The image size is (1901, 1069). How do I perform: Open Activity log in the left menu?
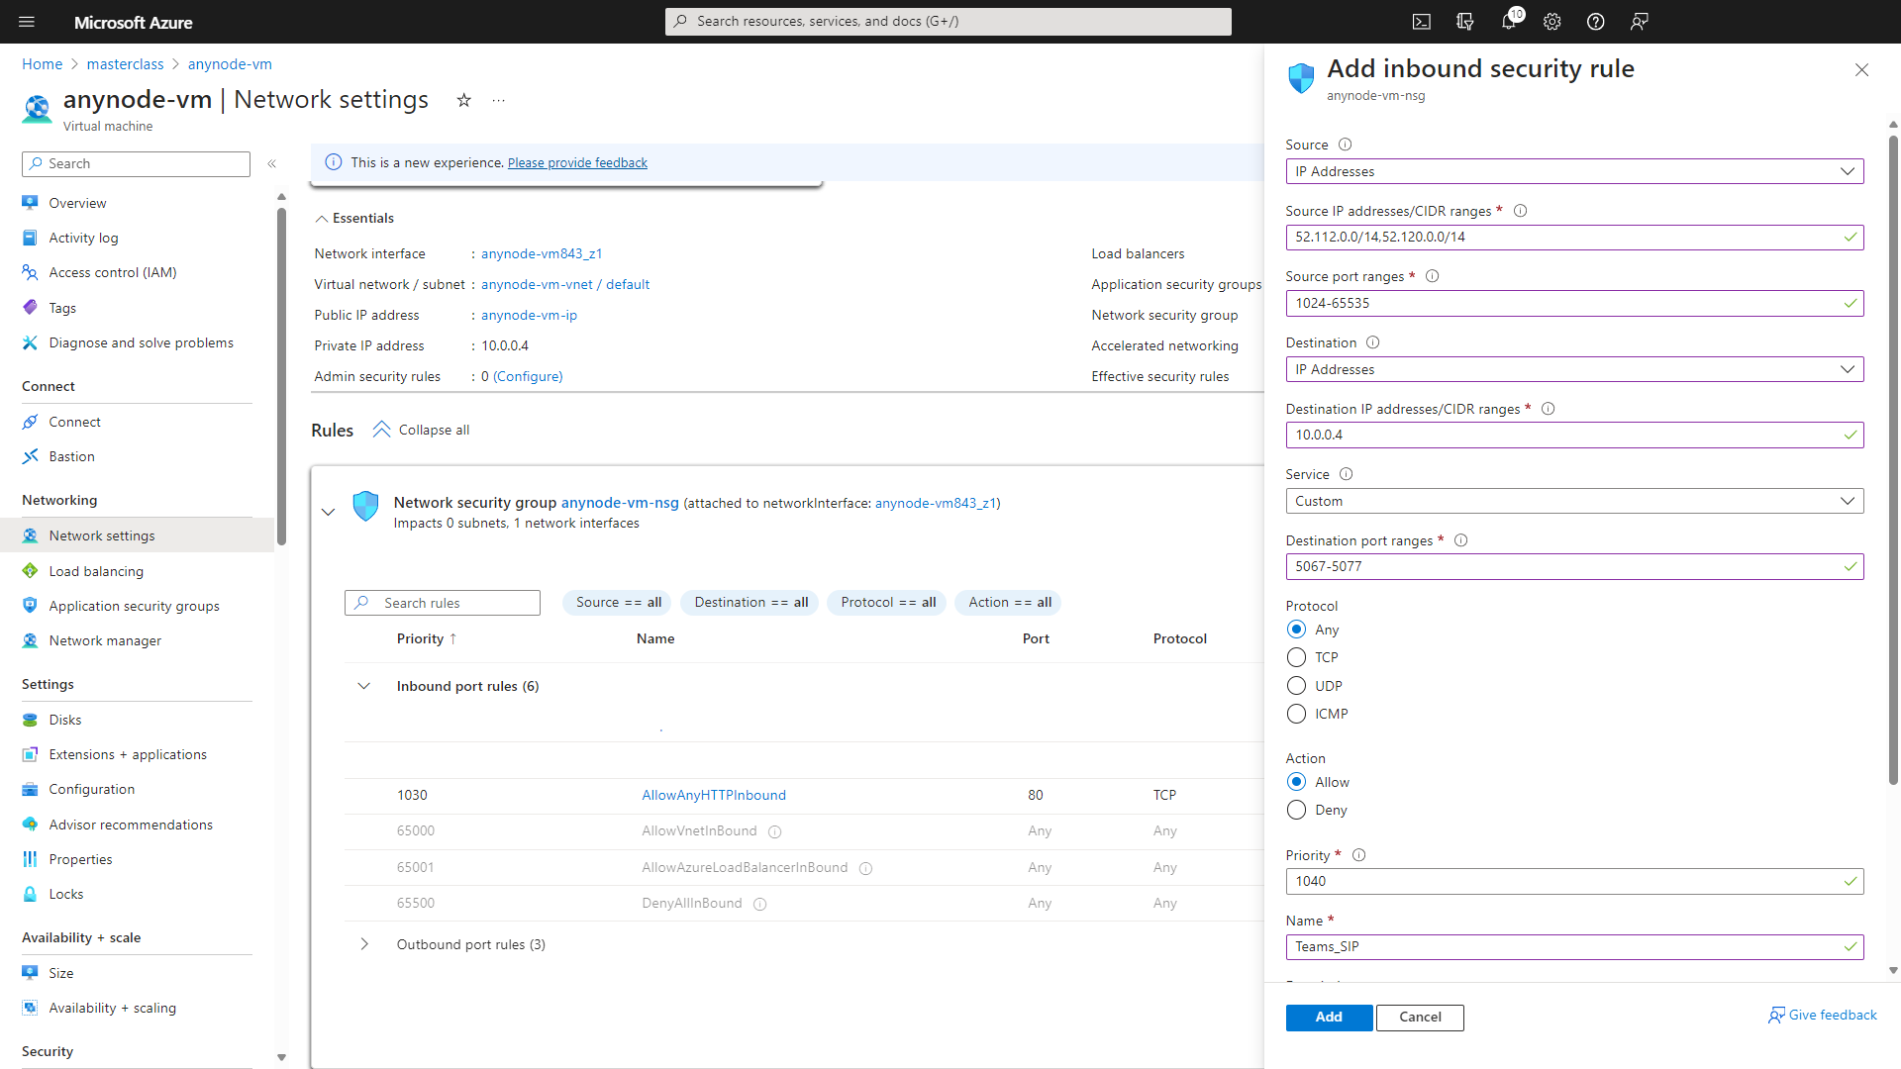click(83, 238)
